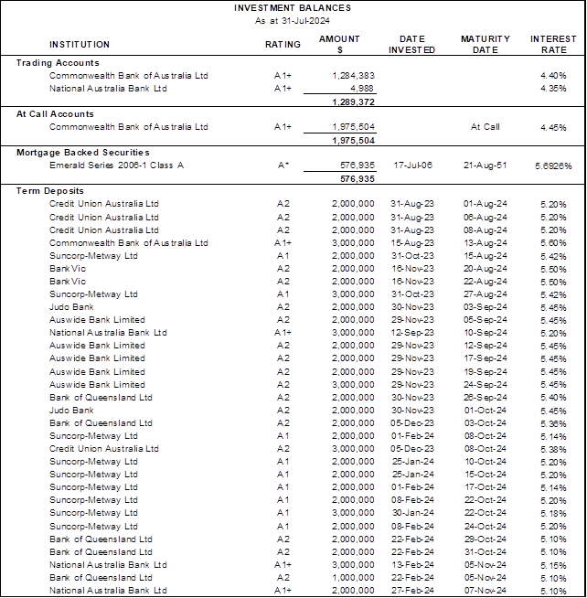The width and height of the screenshot is (587, 598).
Task: Click date invested 15-Aug-23
Action: pyautogui.click(x=412, y=243)
